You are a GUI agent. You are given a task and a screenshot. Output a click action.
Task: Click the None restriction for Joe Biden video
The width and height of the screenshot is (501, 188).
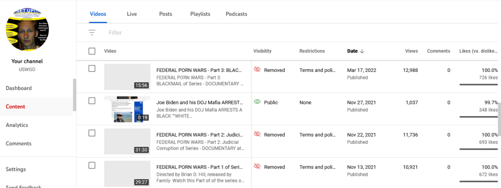[305, 103]
